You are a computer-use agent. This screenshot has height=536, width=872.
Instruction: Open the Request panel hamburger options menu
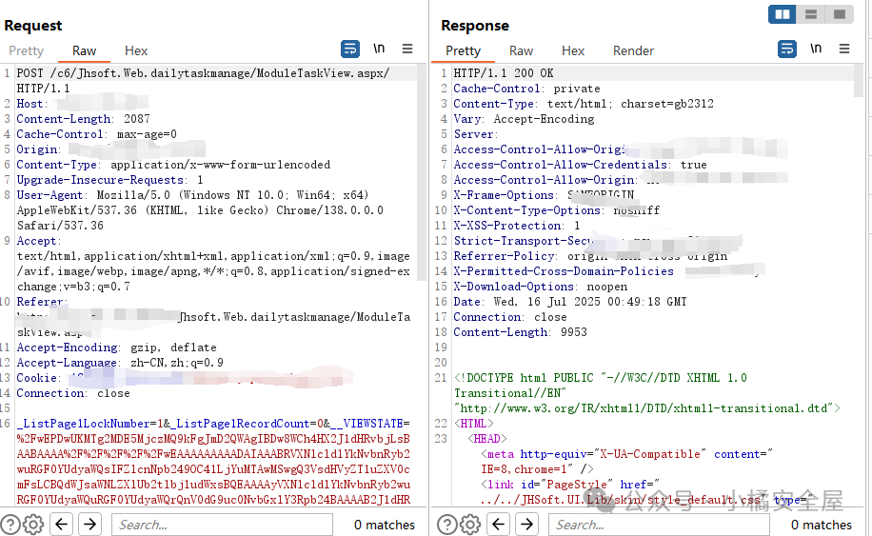tap(407, 50)
